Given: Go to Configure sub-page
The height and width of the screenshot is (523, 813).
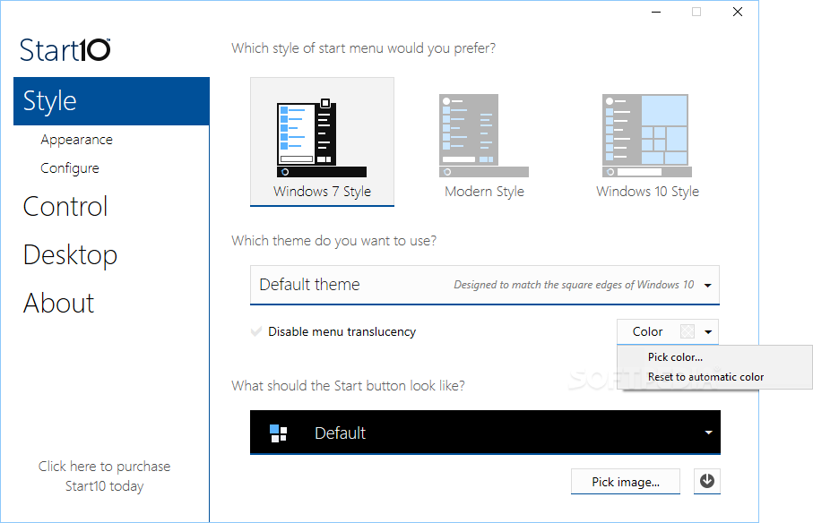Looking at the screenshot, I should 70,168.
